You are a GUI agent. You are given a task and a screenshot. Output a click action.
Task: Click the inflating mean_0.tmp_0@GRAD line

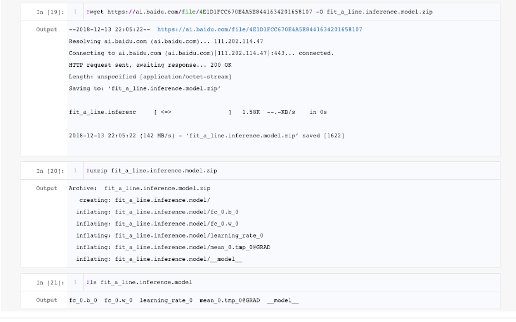coord(173,247)
